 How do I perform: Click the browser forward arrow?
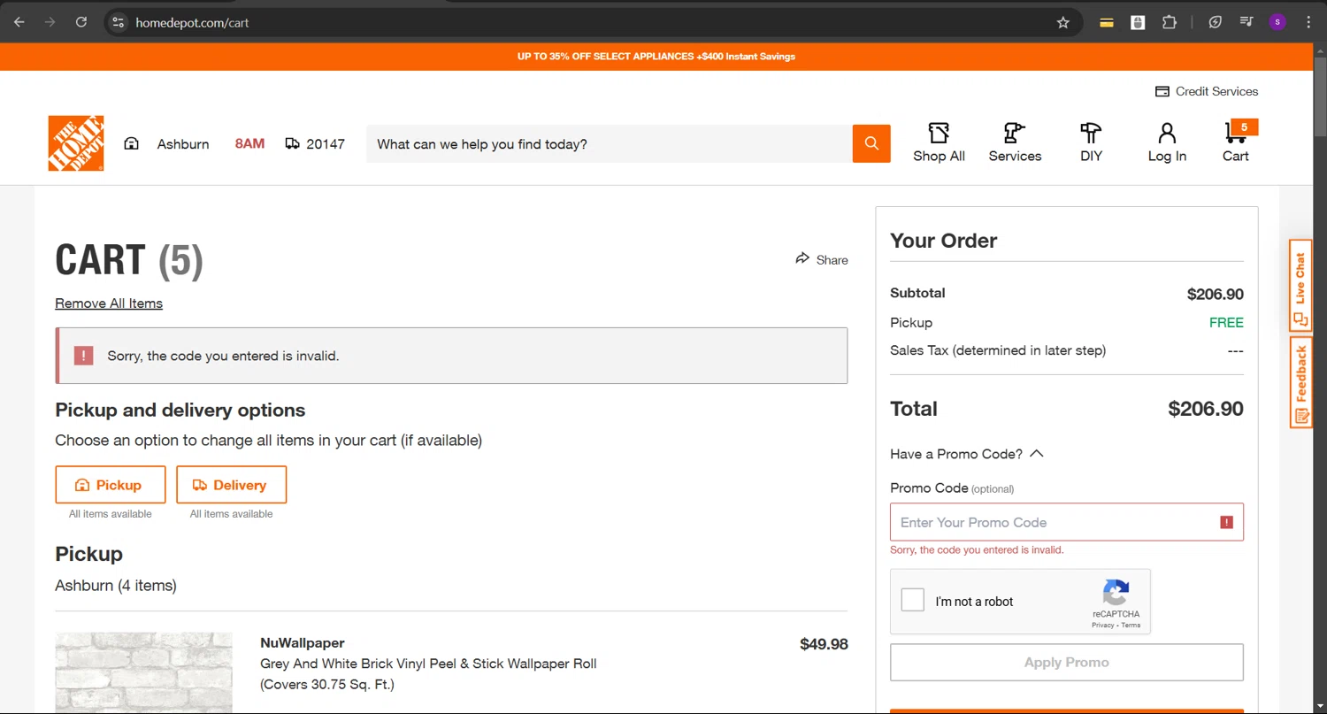point(50,22)
